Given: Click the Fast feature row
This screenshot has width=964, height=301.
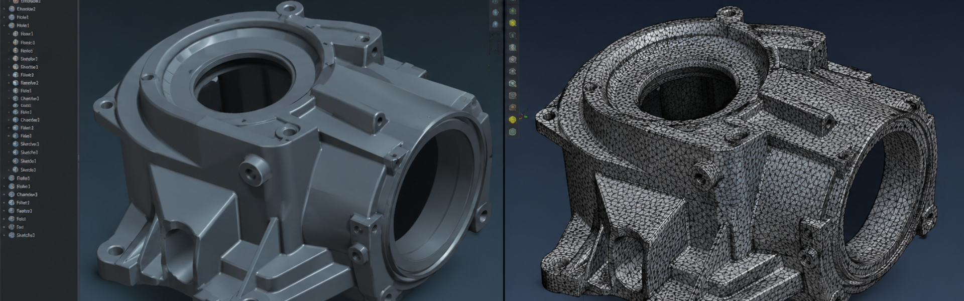Looking at the screenshot, I should [20, 227].
